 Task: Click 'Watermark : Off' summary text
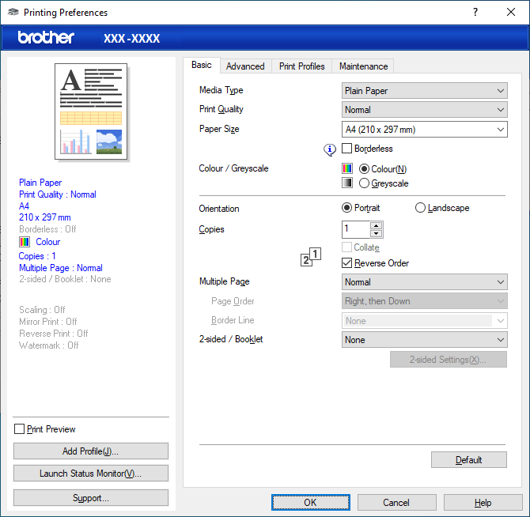click(x=49, y=345)
